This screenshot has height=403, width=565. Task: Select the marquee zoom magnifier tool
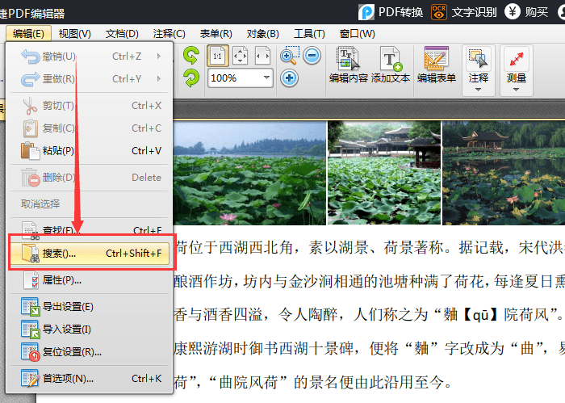coord(289,56)
